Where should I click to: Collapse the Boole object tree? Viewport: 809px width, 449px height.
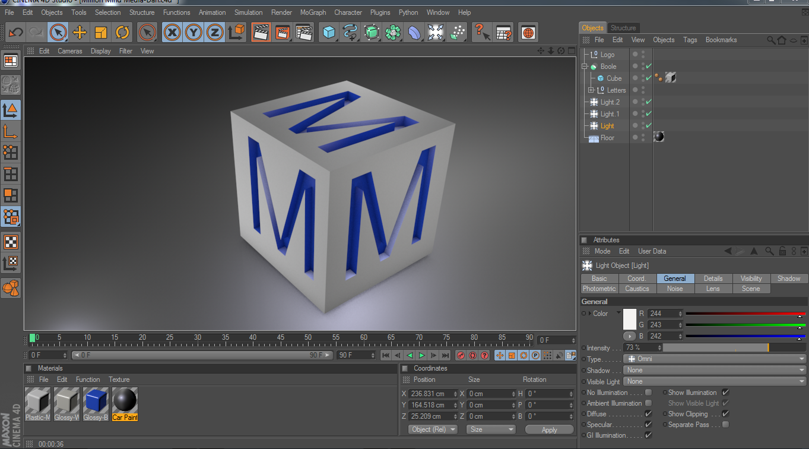click(x=584, y=67)
